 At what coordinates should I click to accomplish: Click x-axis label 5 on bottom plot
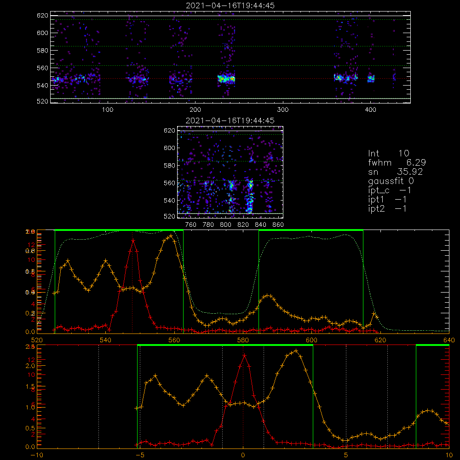pyautogui.click(x=346, y=455)
